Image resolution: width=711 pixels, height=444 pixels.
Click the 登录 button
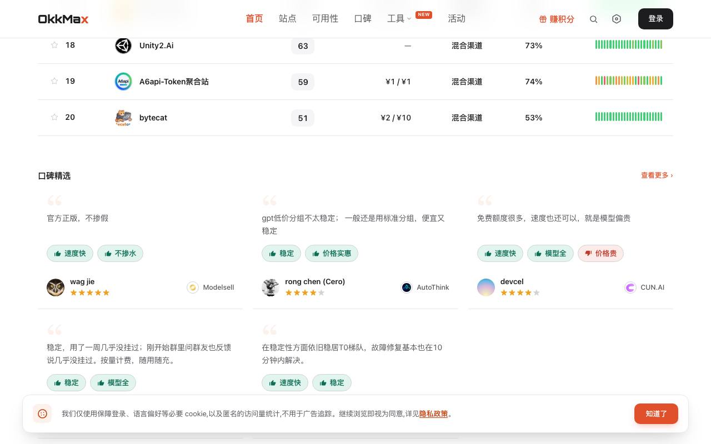pos(655,19)
